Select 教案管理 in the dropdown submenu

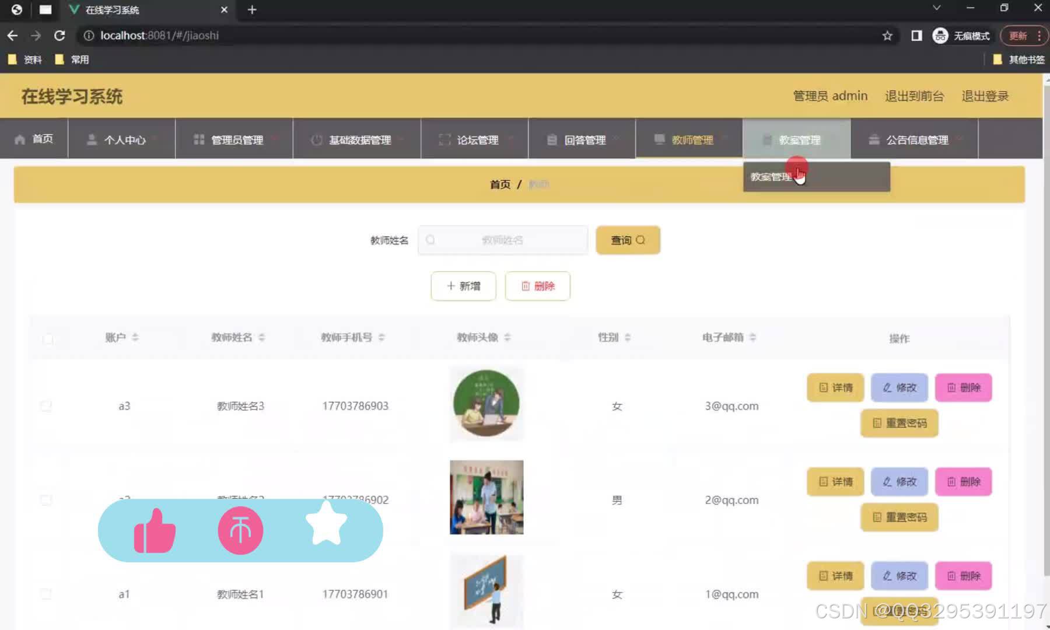pos(817,177)
